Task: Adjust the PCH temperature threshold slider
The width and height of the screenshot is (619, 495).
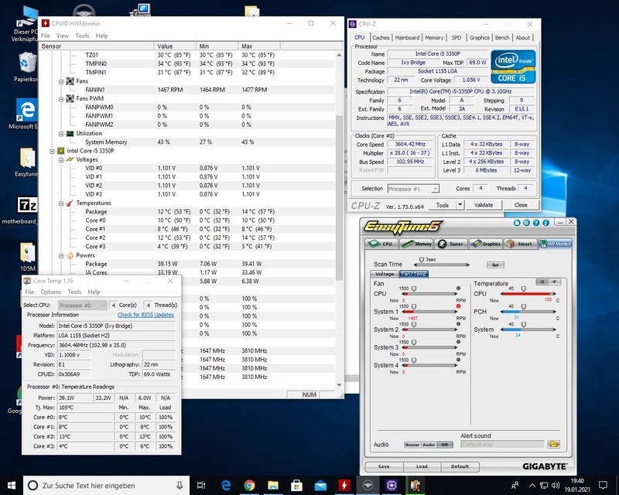Action: coord(524,307)
